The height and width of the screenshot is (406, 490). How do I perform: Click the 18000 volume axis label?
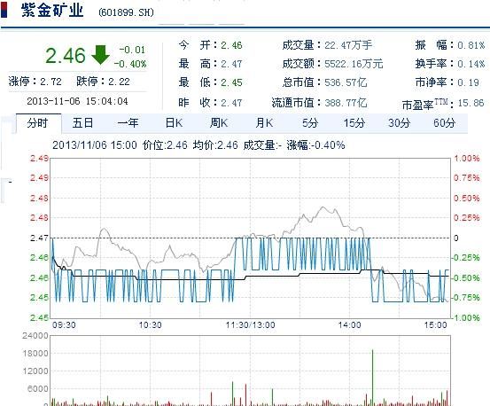coord(35,354)
